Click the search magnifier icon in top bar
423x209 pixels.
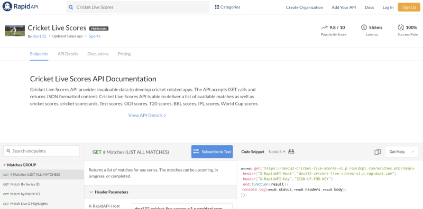pyautogui.click(x=71, y=7)
